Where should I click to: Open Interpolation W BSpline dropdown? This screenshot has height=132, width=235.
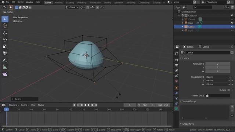218,84
